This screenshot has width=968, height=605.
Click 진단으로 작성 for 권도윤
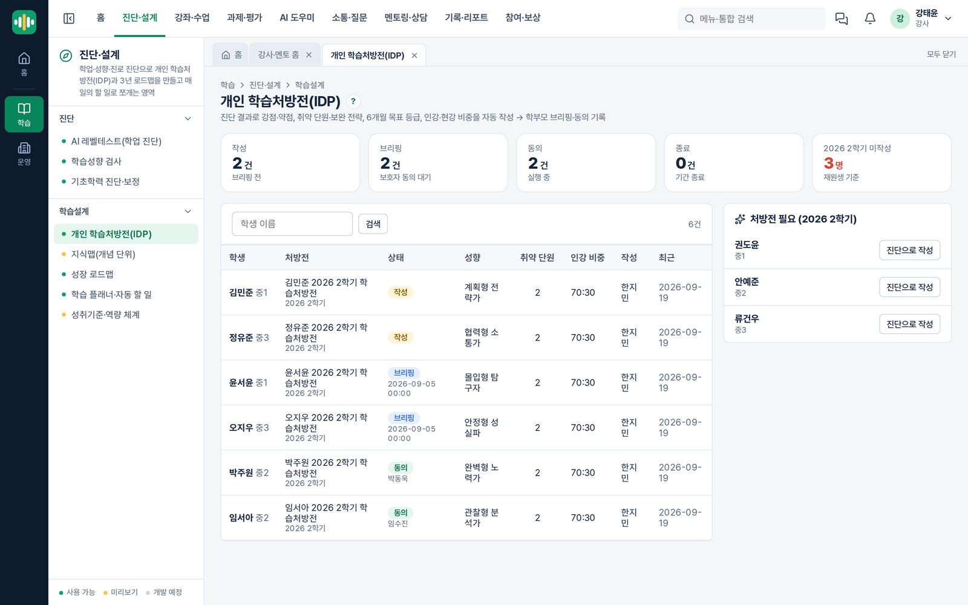coord(909,250)
